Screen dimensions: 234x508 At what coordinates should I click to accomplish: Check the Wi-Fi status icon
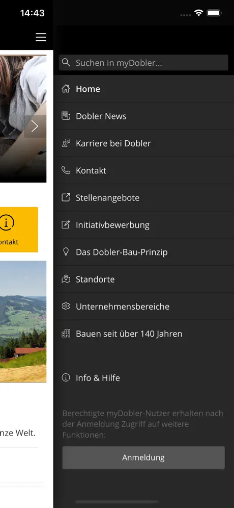pyautogui.click(x=198, y=13)
